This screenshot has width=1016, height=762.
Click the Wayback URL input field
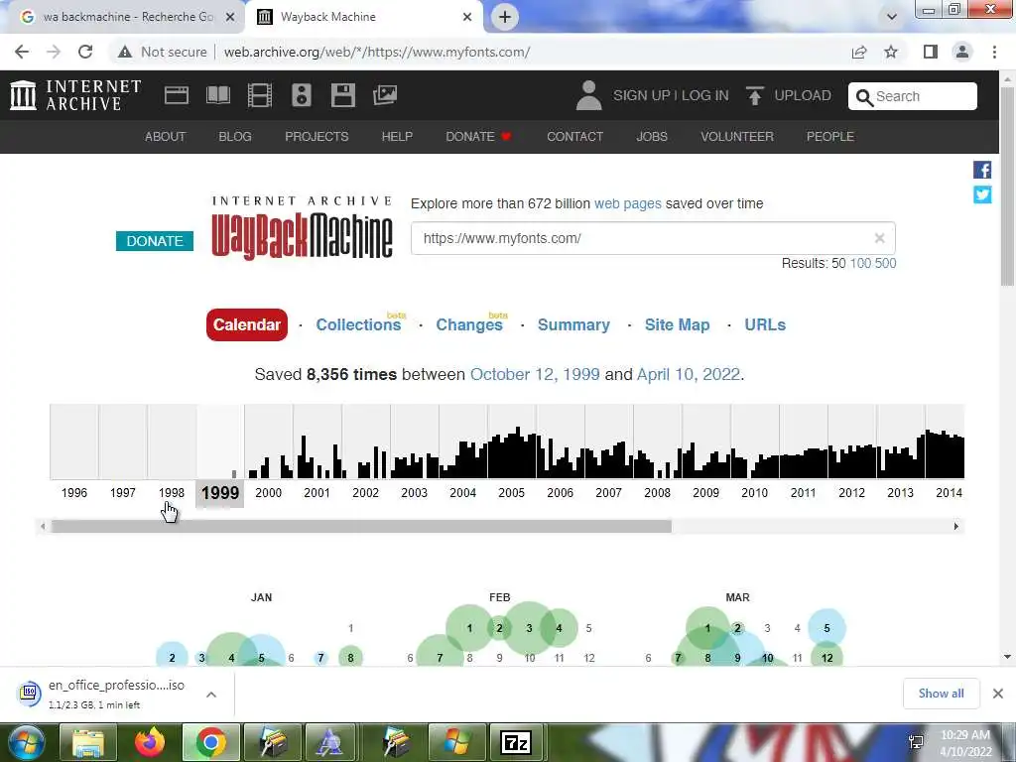click(x=653, y=238)
